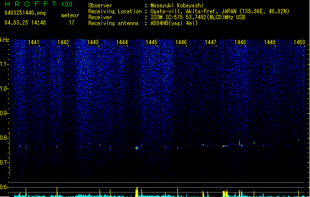This screenshot has width=310, height=197.
Task: Click observer name Masayuki Kobayashi
Action: click(177, 5)
